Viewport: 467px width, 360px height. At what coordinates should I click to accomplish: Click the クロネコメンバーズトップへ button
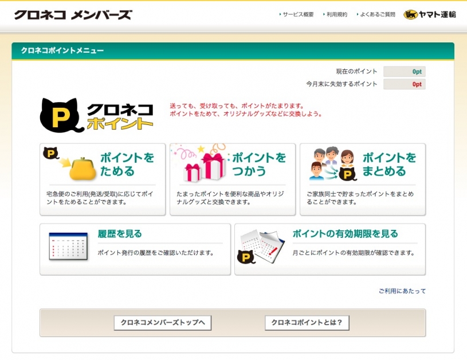click(163, 322)
